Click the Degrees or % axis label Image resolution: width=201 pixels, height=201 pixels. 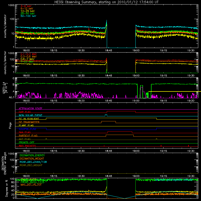pos(7,188)
